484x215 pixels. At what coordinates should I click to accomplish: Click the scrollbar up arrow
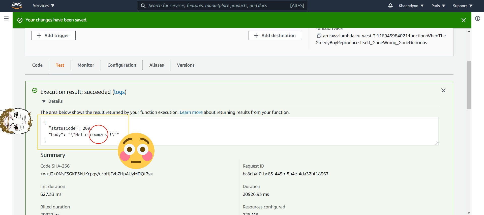[469, 31]
